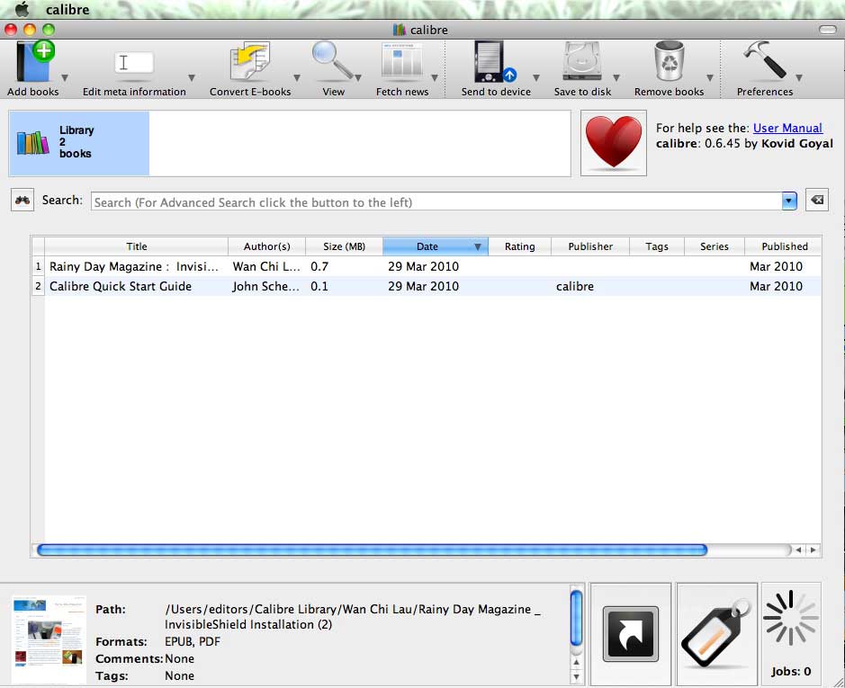Click row number 1 header

point(38,266)
